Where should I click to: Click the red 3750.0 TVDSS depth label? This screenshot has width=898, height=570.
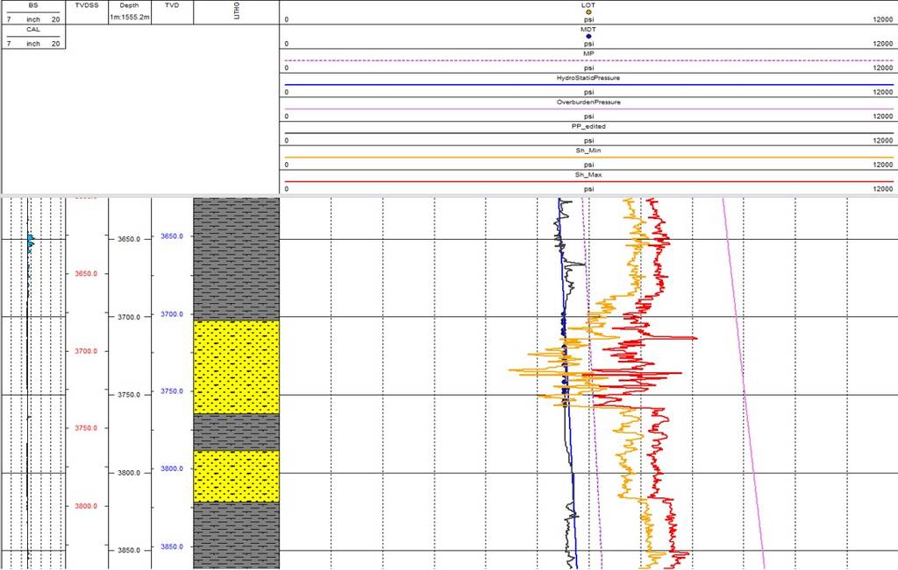click(85, 428)
